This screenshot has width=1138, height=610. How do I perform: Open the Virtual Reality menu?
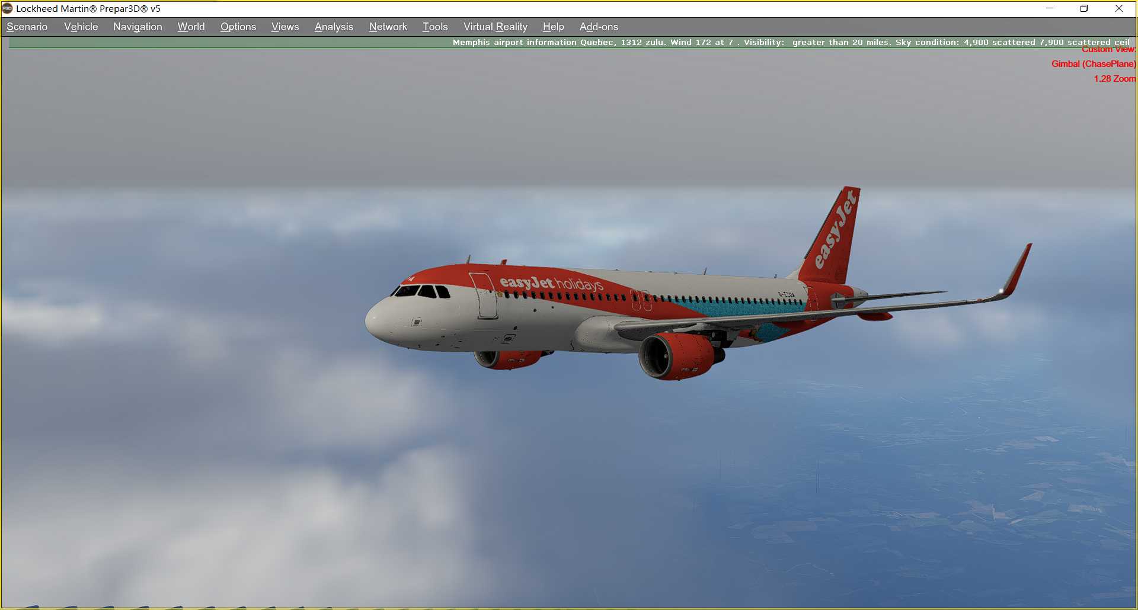tap(495, 27)
